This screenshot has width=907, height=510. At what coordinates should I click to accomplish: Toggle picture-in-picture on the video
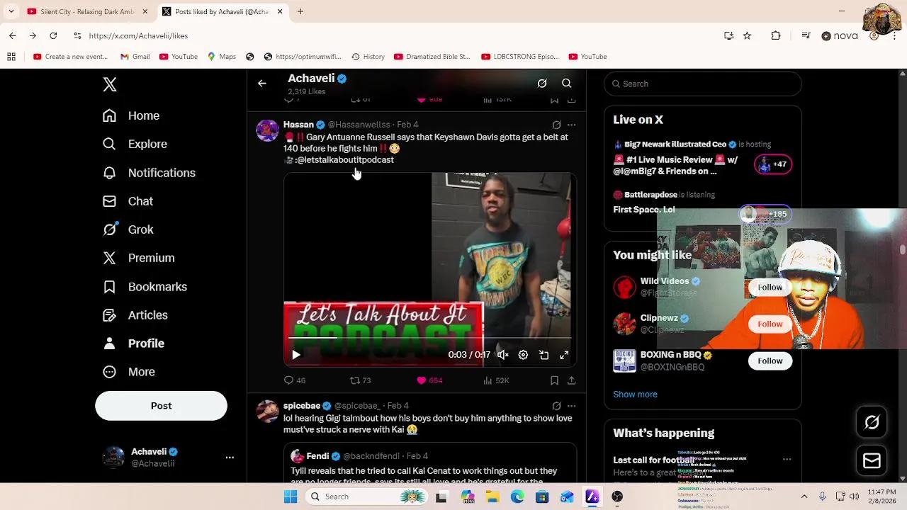pyautogui.click(x=543, y=355)
